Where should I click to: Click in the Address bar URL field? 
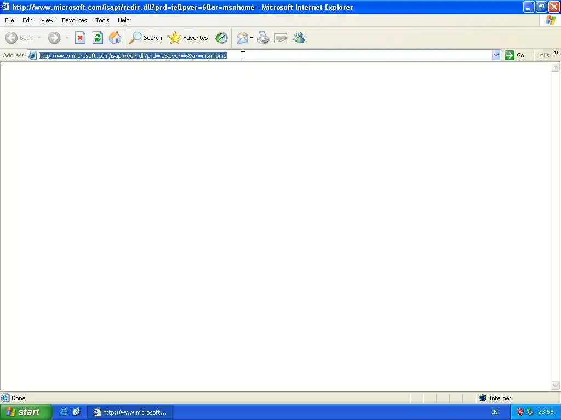click(265, 55)
